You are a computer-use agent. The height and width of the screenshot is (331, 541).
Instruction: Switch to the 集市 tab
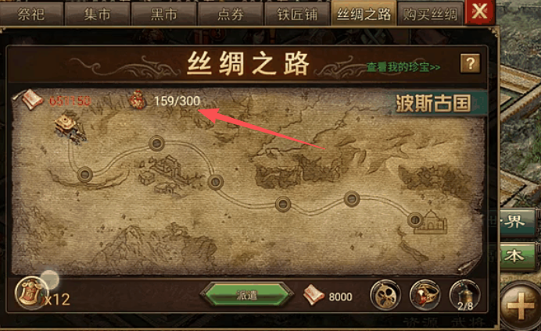pyautogui.click(x=97, y=14)
